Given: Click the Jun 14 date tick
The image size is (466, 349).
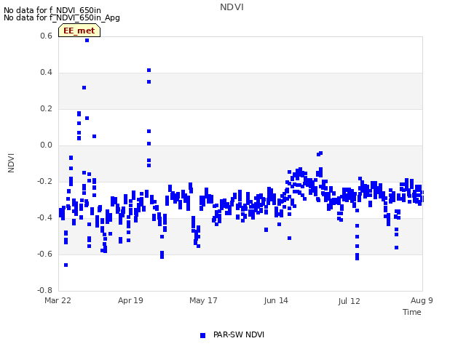Looking at the screenshot, I should click(276, 300).
